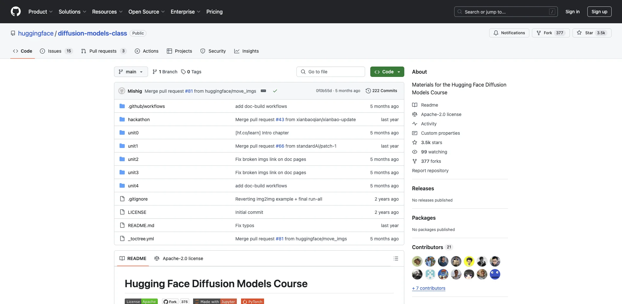Open the README outline icon
Viewport: 622px width, 304px height.
[x=396, y=258]
